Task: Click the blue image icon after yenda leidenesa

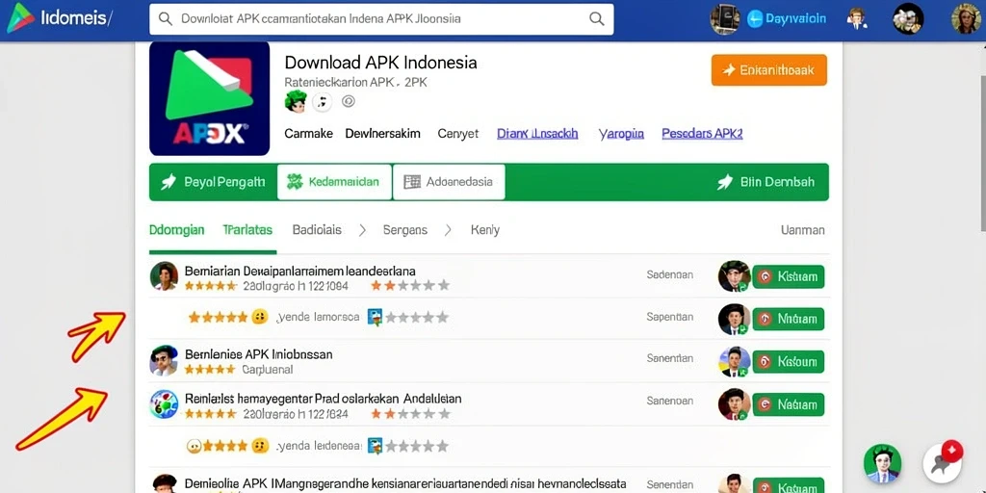Action: [375, 447]
